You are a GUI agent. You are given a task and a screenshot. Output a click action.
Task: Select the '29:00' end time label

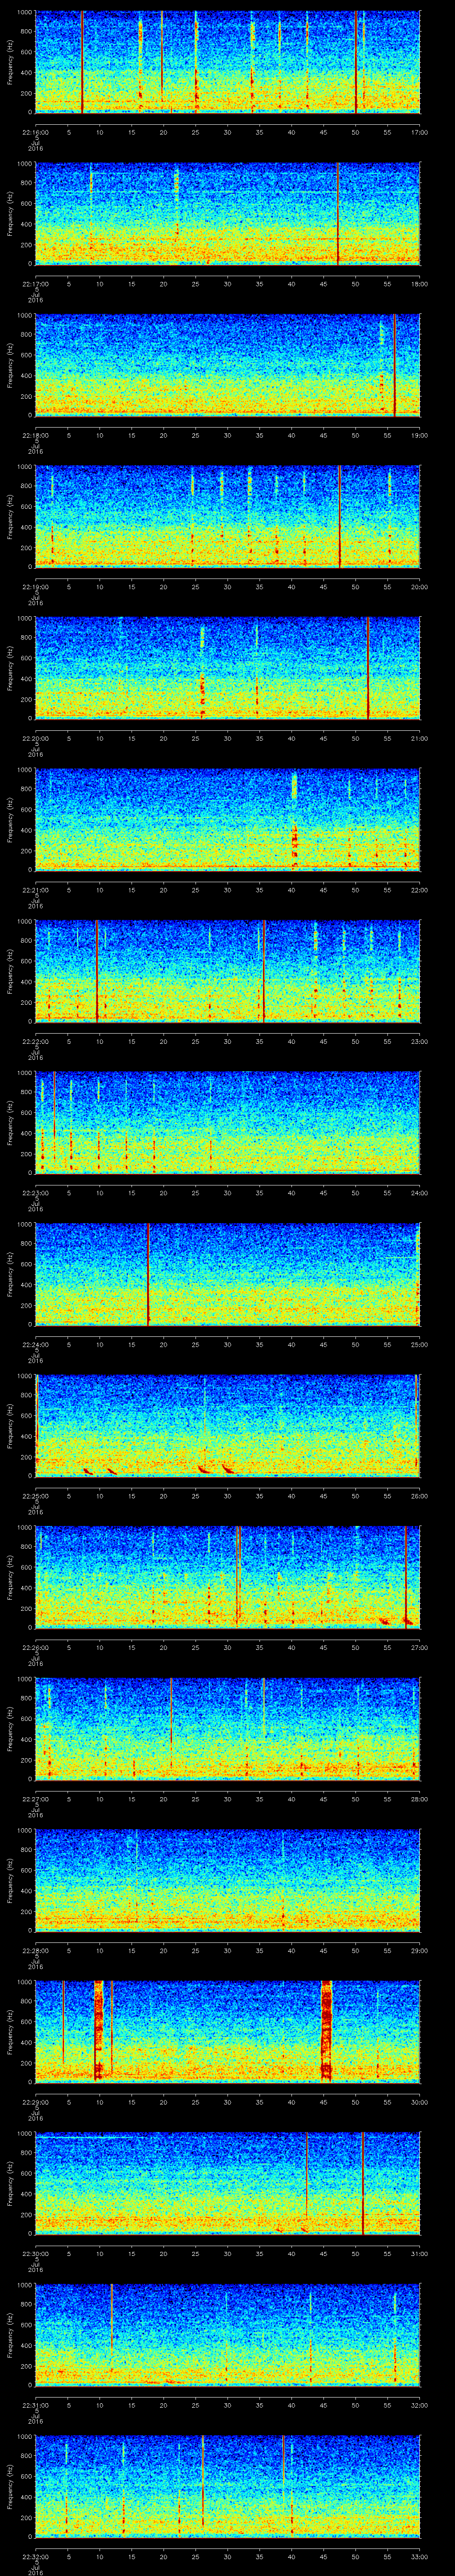pyautogui.click(x=419, y=1950)
